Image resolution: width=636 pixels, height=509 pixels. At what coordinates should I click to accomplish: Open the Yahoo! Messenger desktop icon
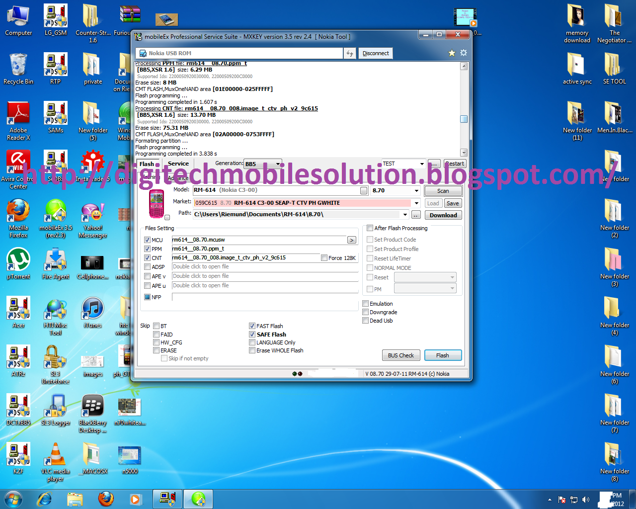(x=93, y=219)
